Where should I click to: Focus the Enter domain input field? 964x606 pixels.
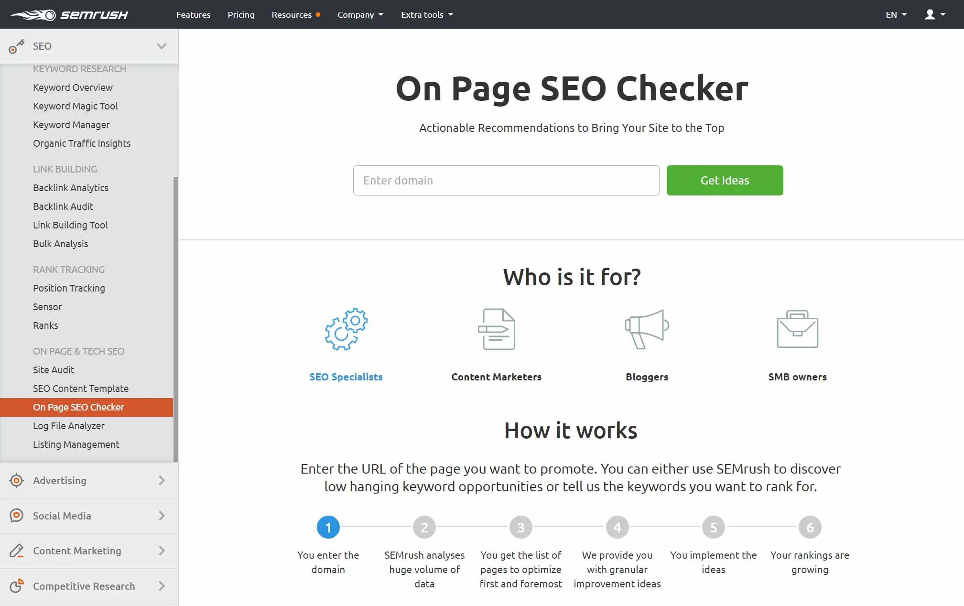click(506, 180)
